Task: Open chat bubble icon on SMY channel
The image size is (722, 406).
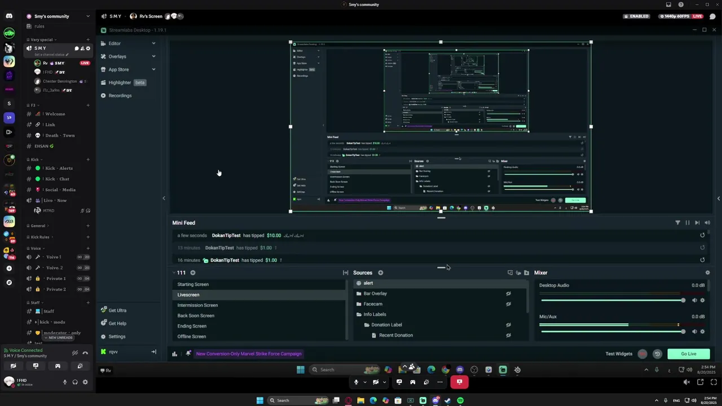Action: click(x=76, y=48)
